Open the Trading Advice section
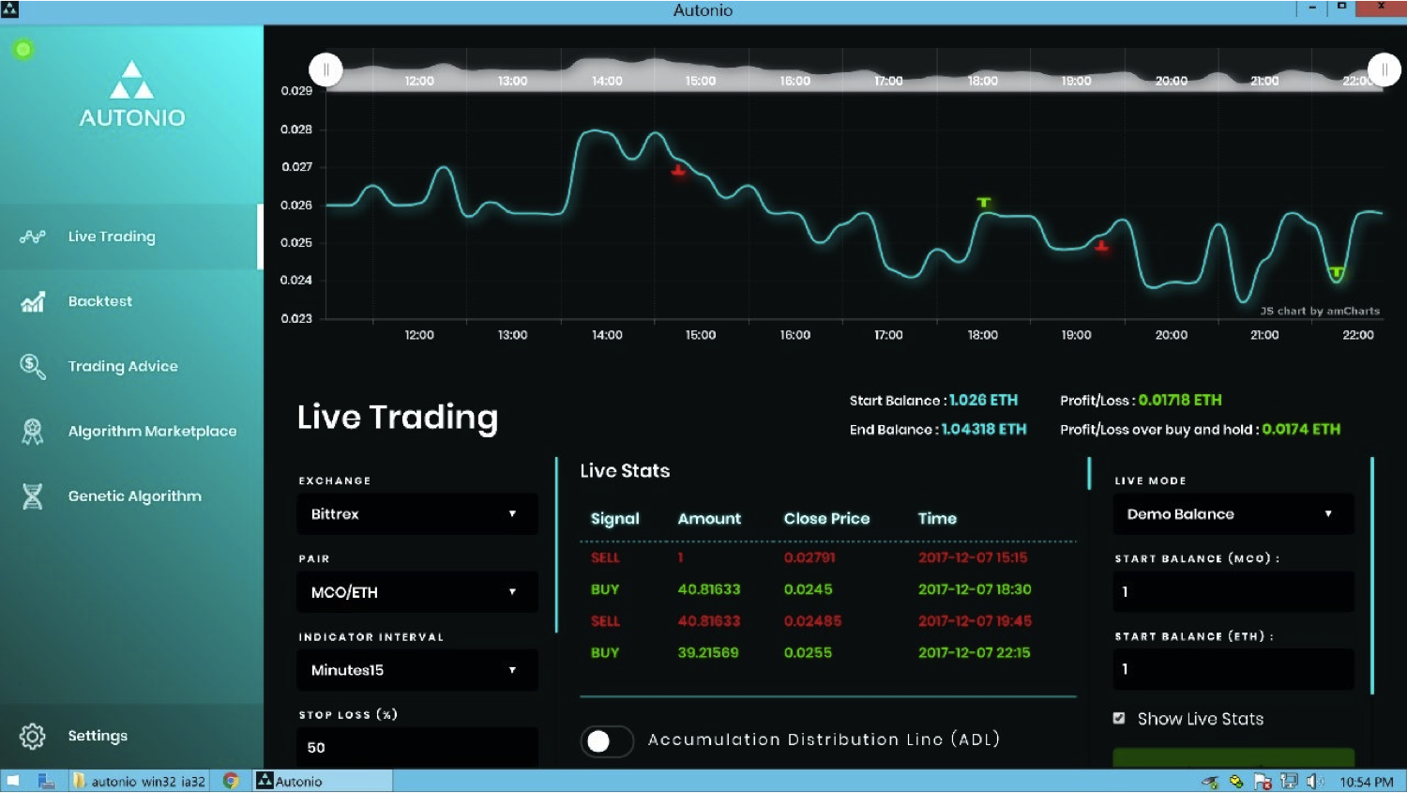The image size is (1407, 793). click(131, 366)
